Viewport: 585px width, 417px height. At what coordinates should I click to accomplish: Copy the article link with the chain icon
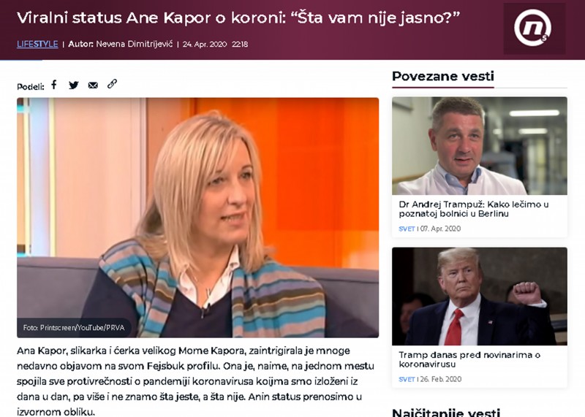(112, 84)
